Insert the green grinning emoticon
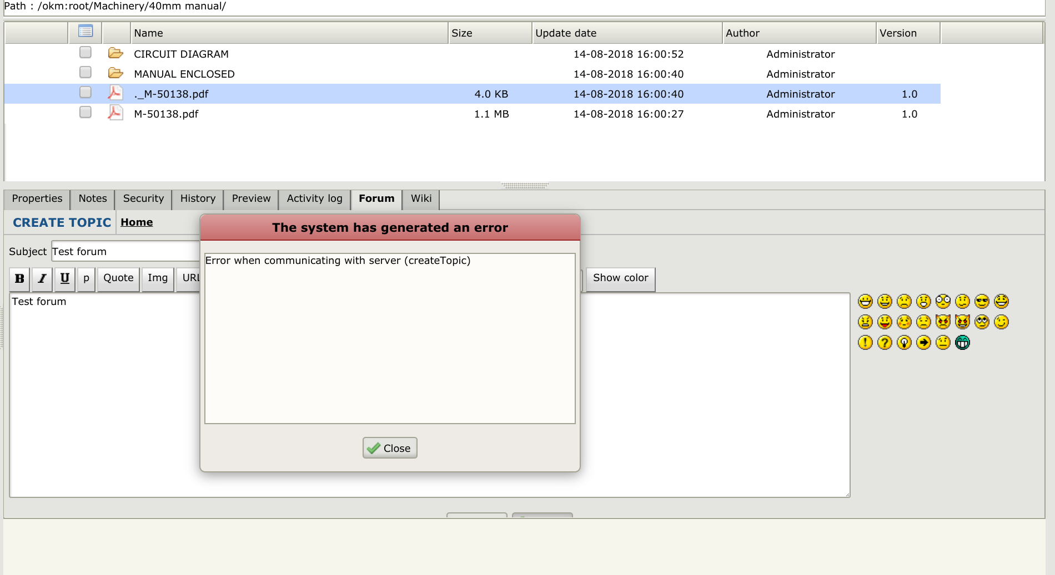The image size is (1055, 575). 962,343
